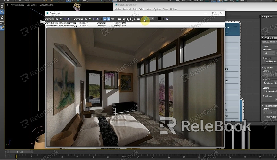Go to next frame on time slider
Viewport: 277px width, 160px height.
pyautogui.click(x=32, y=152)
